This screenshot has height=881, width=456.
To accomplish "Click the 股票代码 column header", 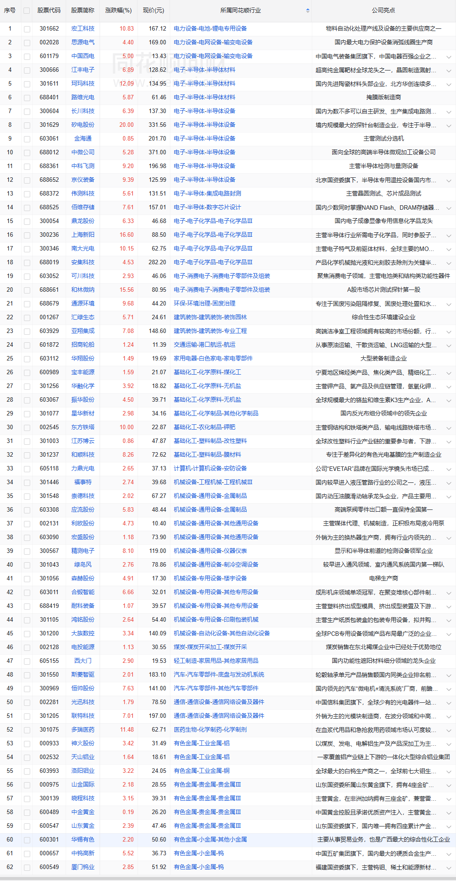I will pyautogui.click(x=49, y=11).
